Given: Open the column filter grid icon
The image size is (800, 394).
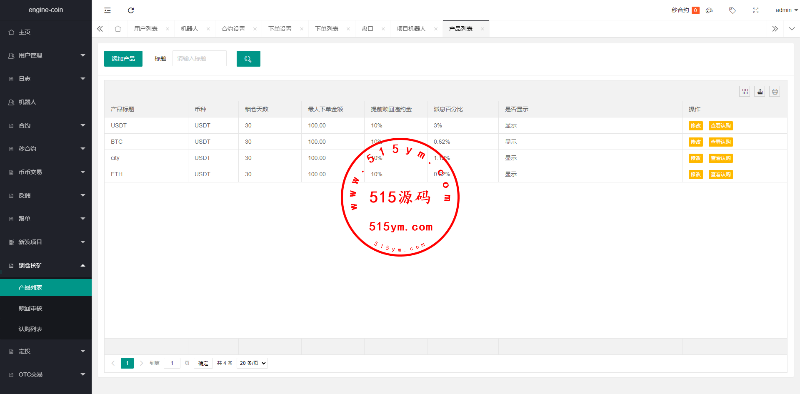Looking at the screenshot, I should click(x=745, y=92).
